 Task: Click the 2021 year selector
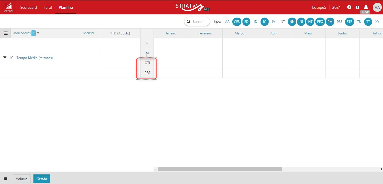point(337,7)
